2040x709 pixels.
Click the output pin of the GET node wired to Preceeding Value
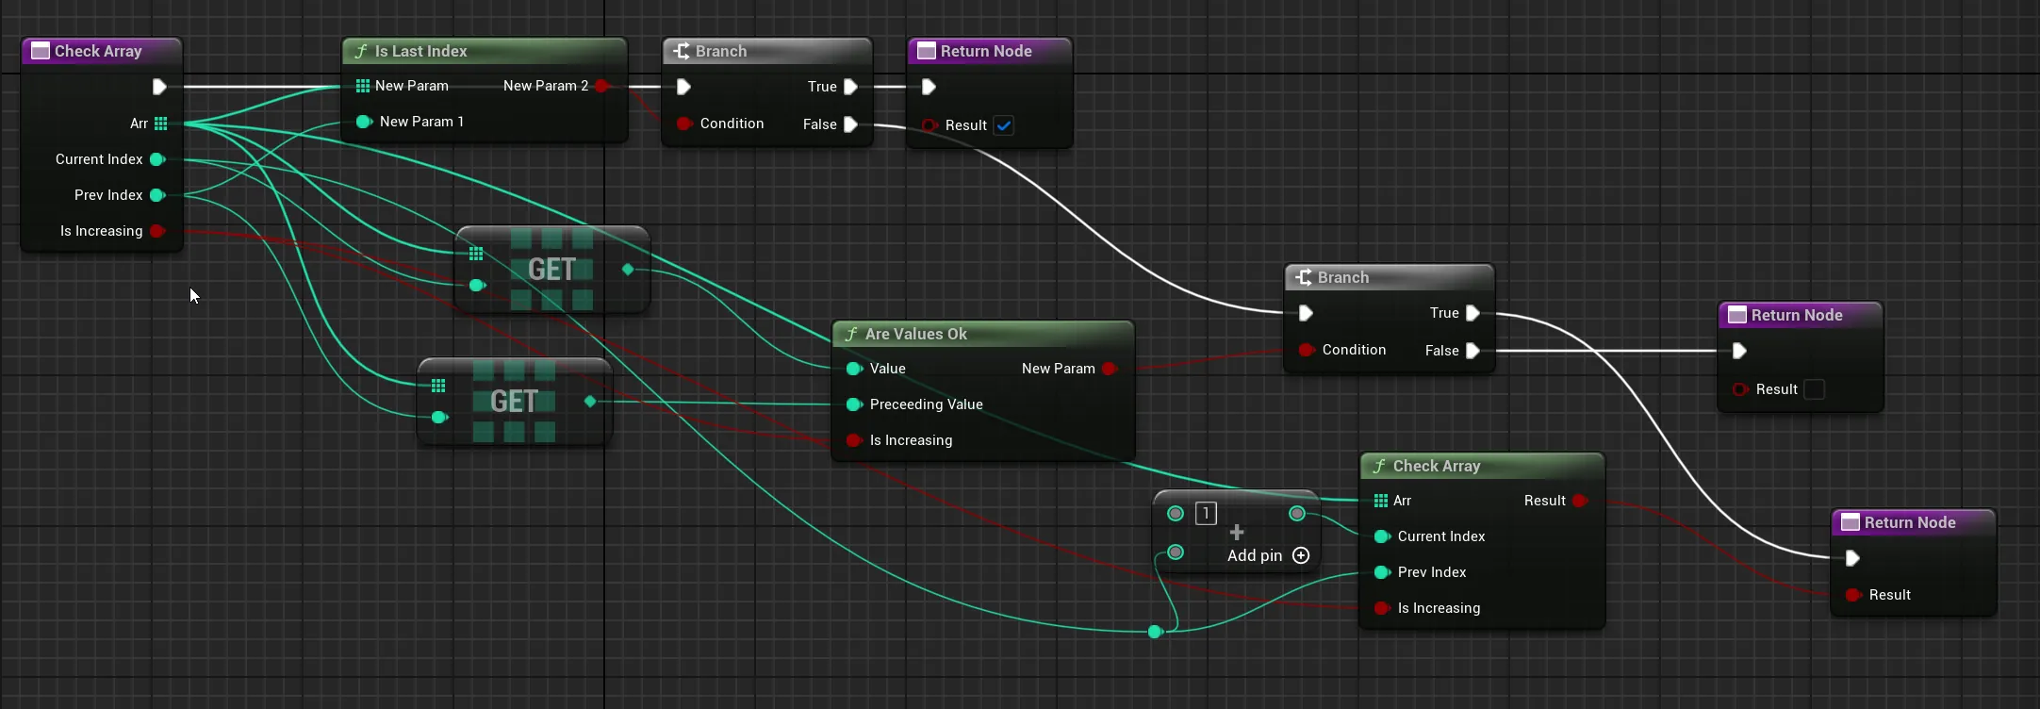click(590, 402)
